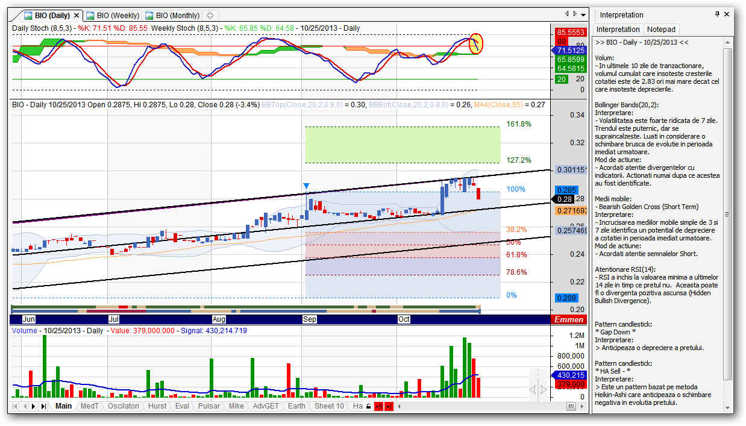The height and width of the screenshot is (426, 746).
Task: Click the Sep month label on time axis
Action: tap(309, 320)
